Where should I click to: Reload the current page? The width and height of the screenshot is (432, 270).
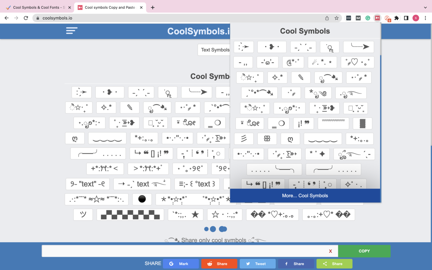click(x=26, y=18)
